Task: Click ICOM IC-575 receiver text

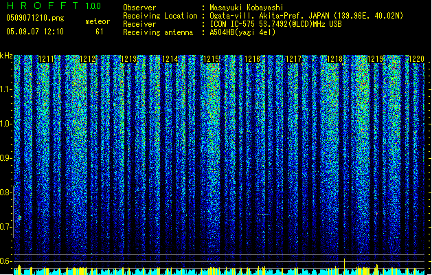Action: click(x=276, y=24)
